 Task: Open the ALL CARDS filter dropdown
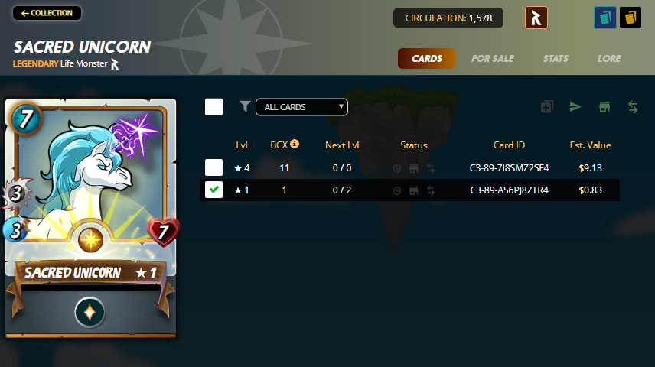301,107
